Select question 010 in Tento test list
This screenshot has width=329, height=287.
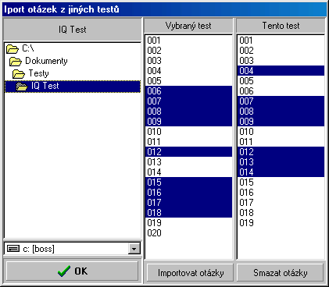tap(281, 132)
